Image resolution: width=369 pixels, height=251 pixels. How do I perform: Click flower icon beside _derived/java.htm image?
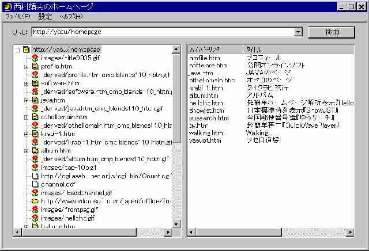point(35,109)
